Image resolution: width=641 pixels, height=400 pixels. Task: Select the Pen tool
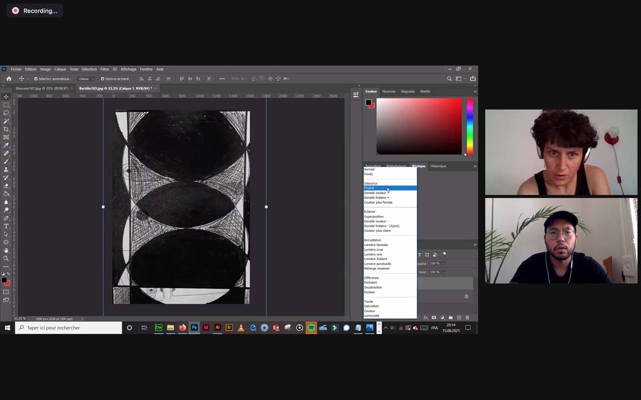(6, 218)
